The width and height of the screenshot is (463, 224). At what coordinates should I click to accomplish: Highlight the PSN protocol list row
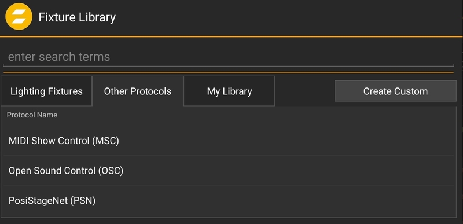[229, 201]
